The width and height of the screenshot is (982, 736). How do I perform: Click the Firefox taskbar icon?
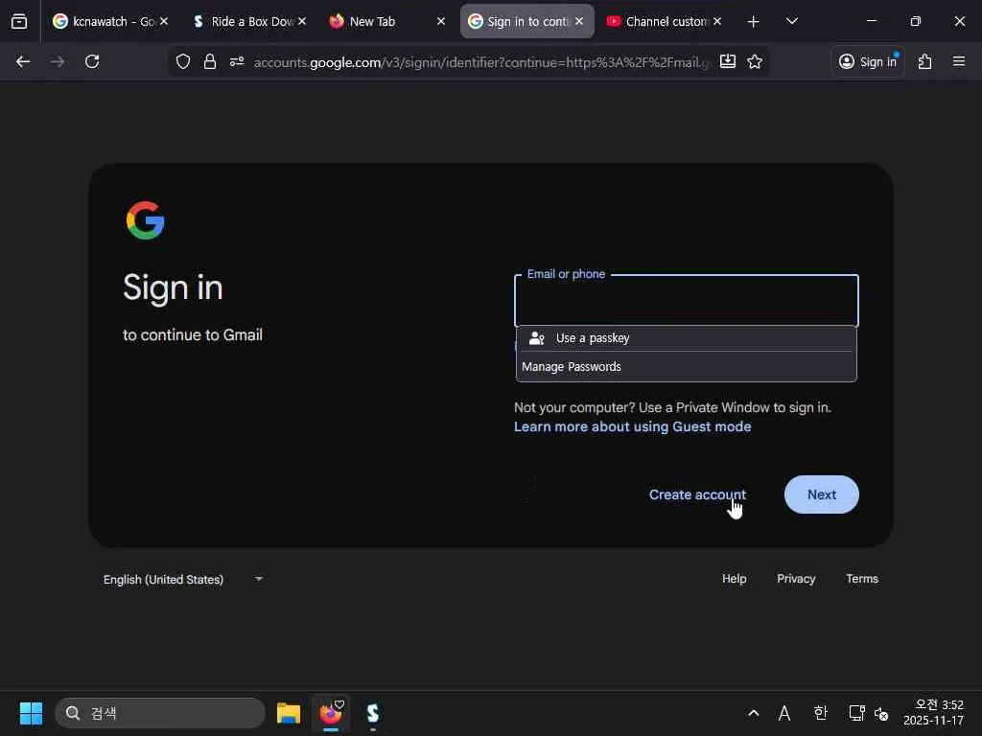coord(331,713)
